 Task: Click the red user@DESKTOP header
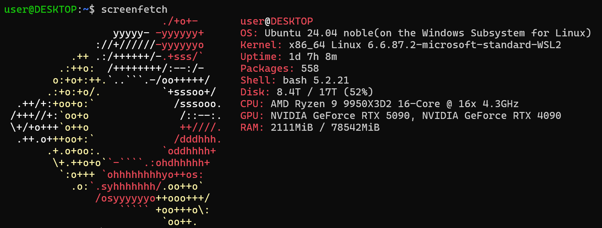(276, 21)
